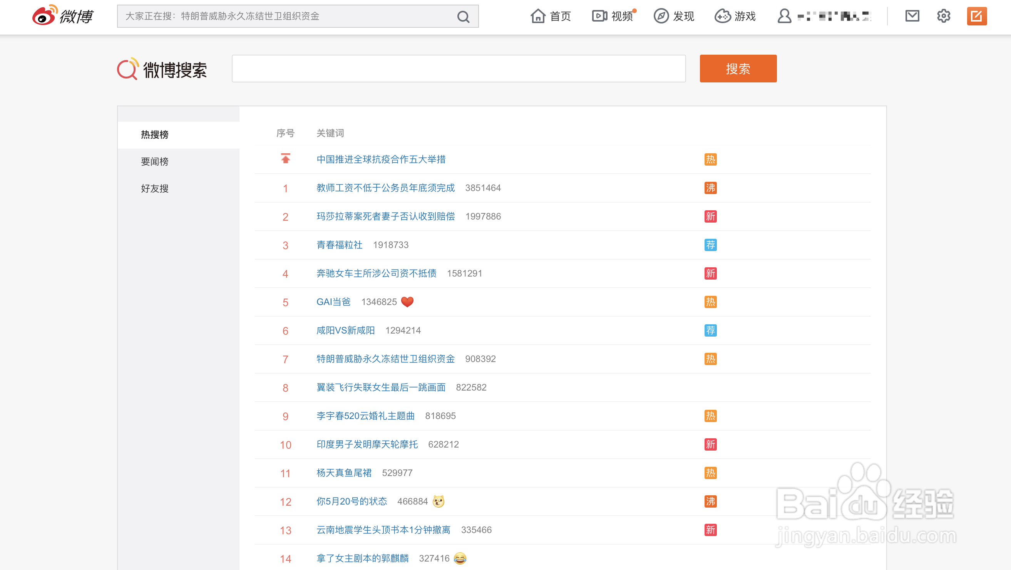The width and height of the screenshot is (1011, 570).
Task: Click 新 badge for 奔驰女车主所涉公司资不抵债
Action: 710,273
